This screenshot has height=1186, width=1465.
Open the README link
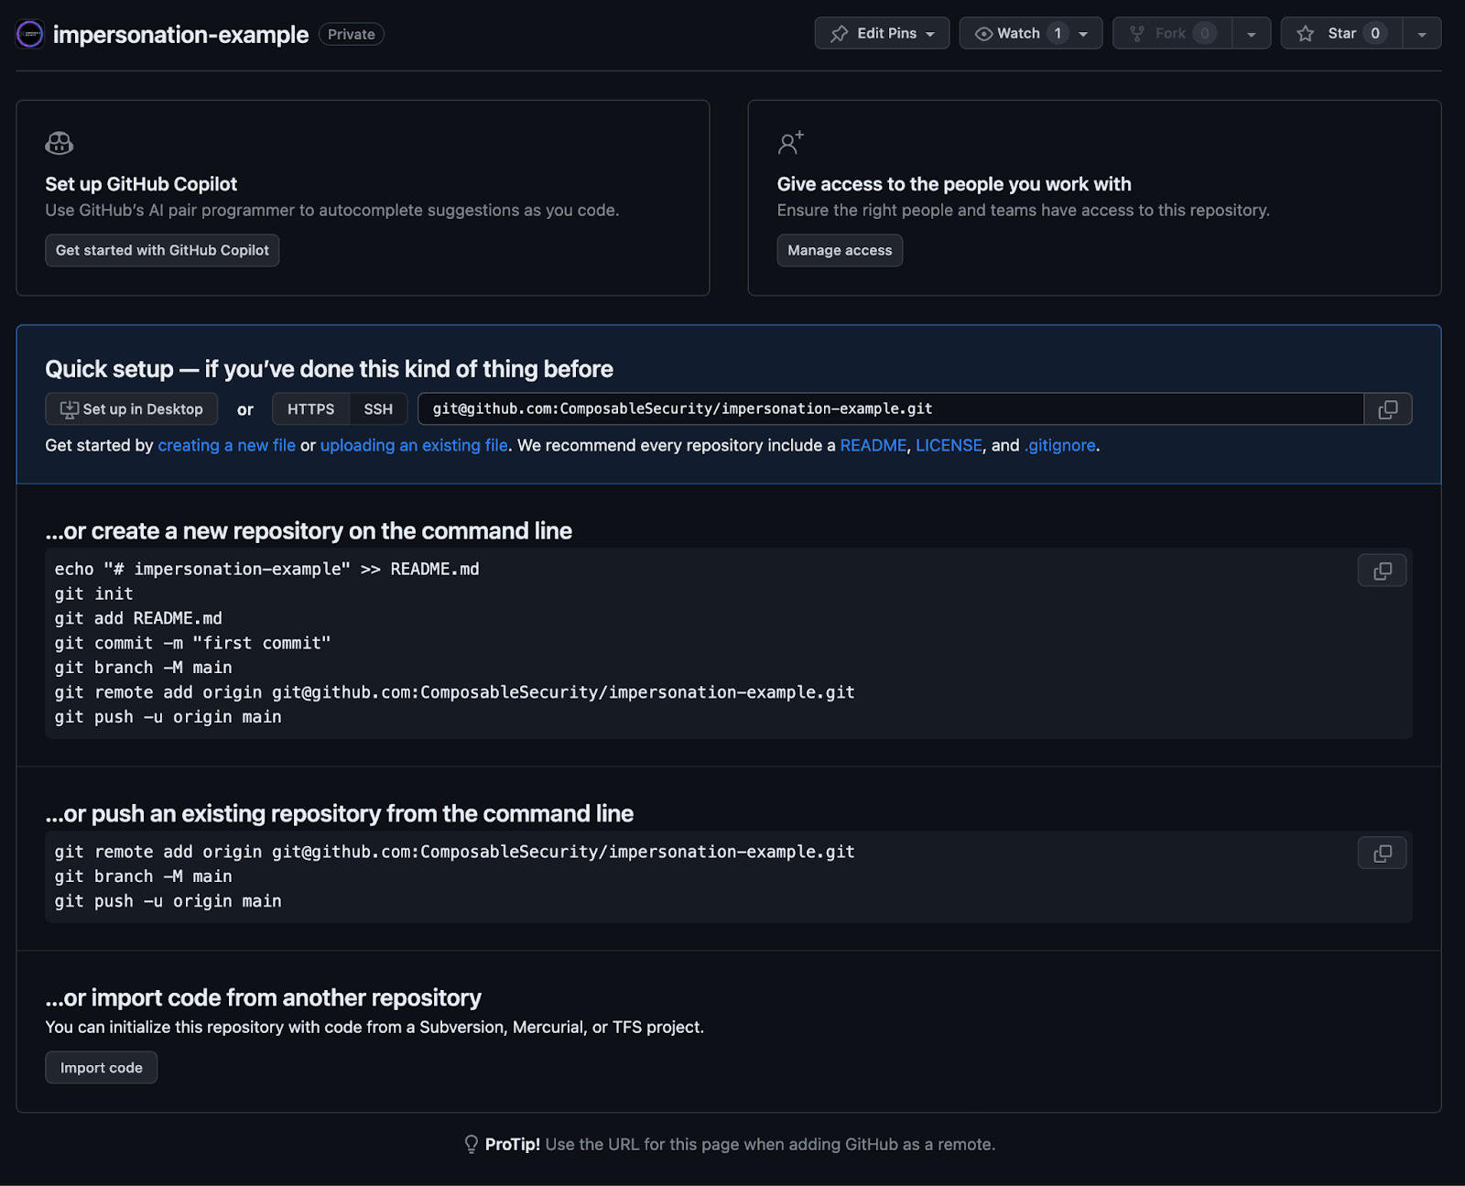click(x=874, y=445)
